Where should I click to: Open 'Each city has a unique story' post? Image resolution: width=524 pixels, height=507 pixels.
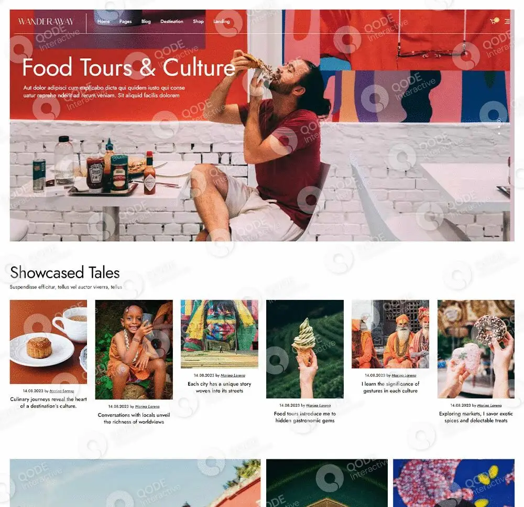coord(219,387)
